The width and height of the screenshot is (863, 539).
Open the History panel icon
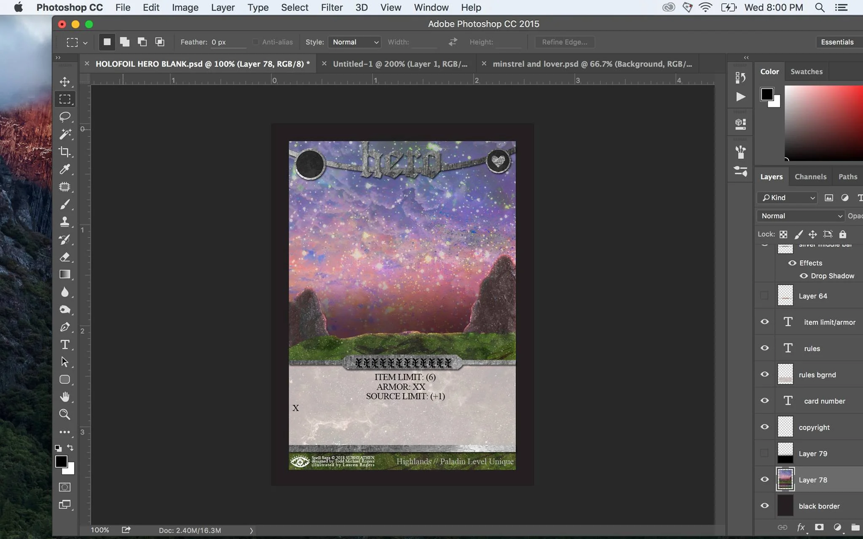point(740,77)
